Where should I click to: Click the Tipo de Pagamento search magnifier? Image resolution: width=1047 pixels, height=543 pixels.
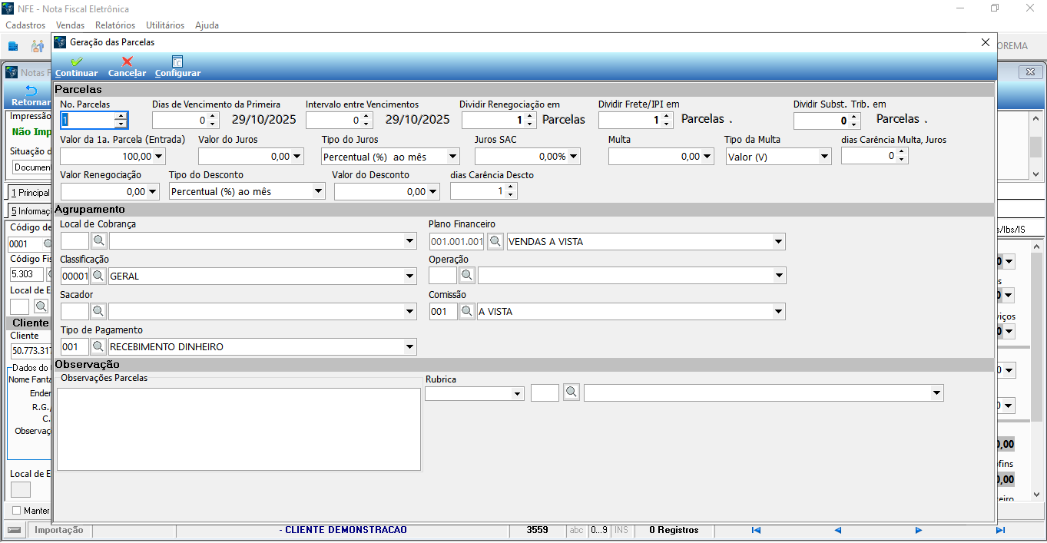(98, 346)
